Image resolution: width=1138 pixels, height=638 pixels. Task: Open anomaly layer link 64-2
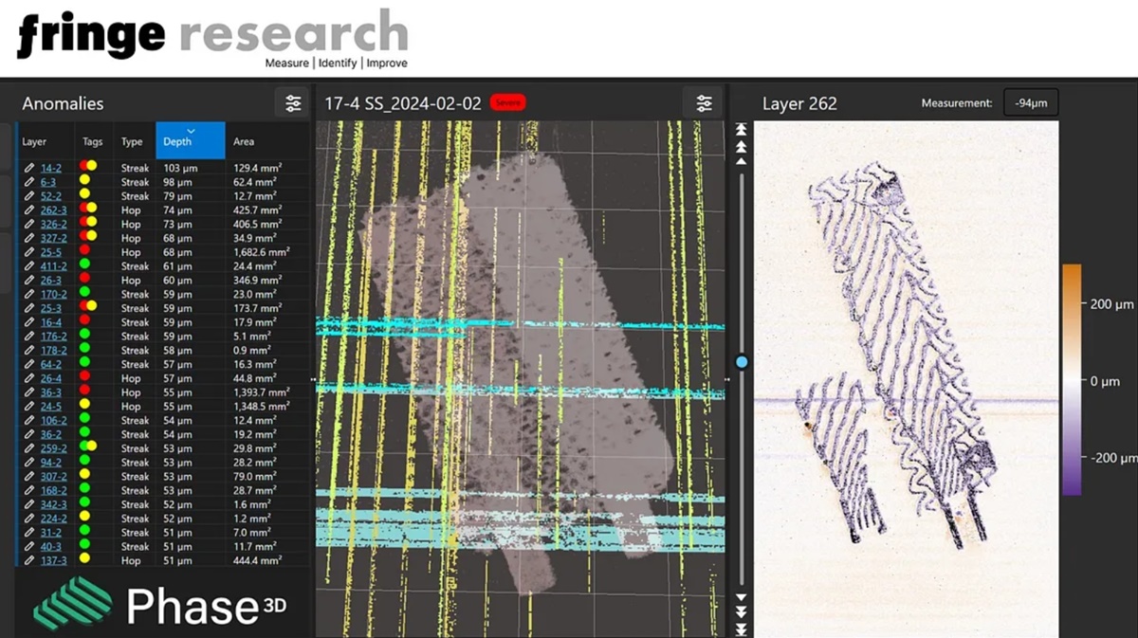[x=51, y=364]
